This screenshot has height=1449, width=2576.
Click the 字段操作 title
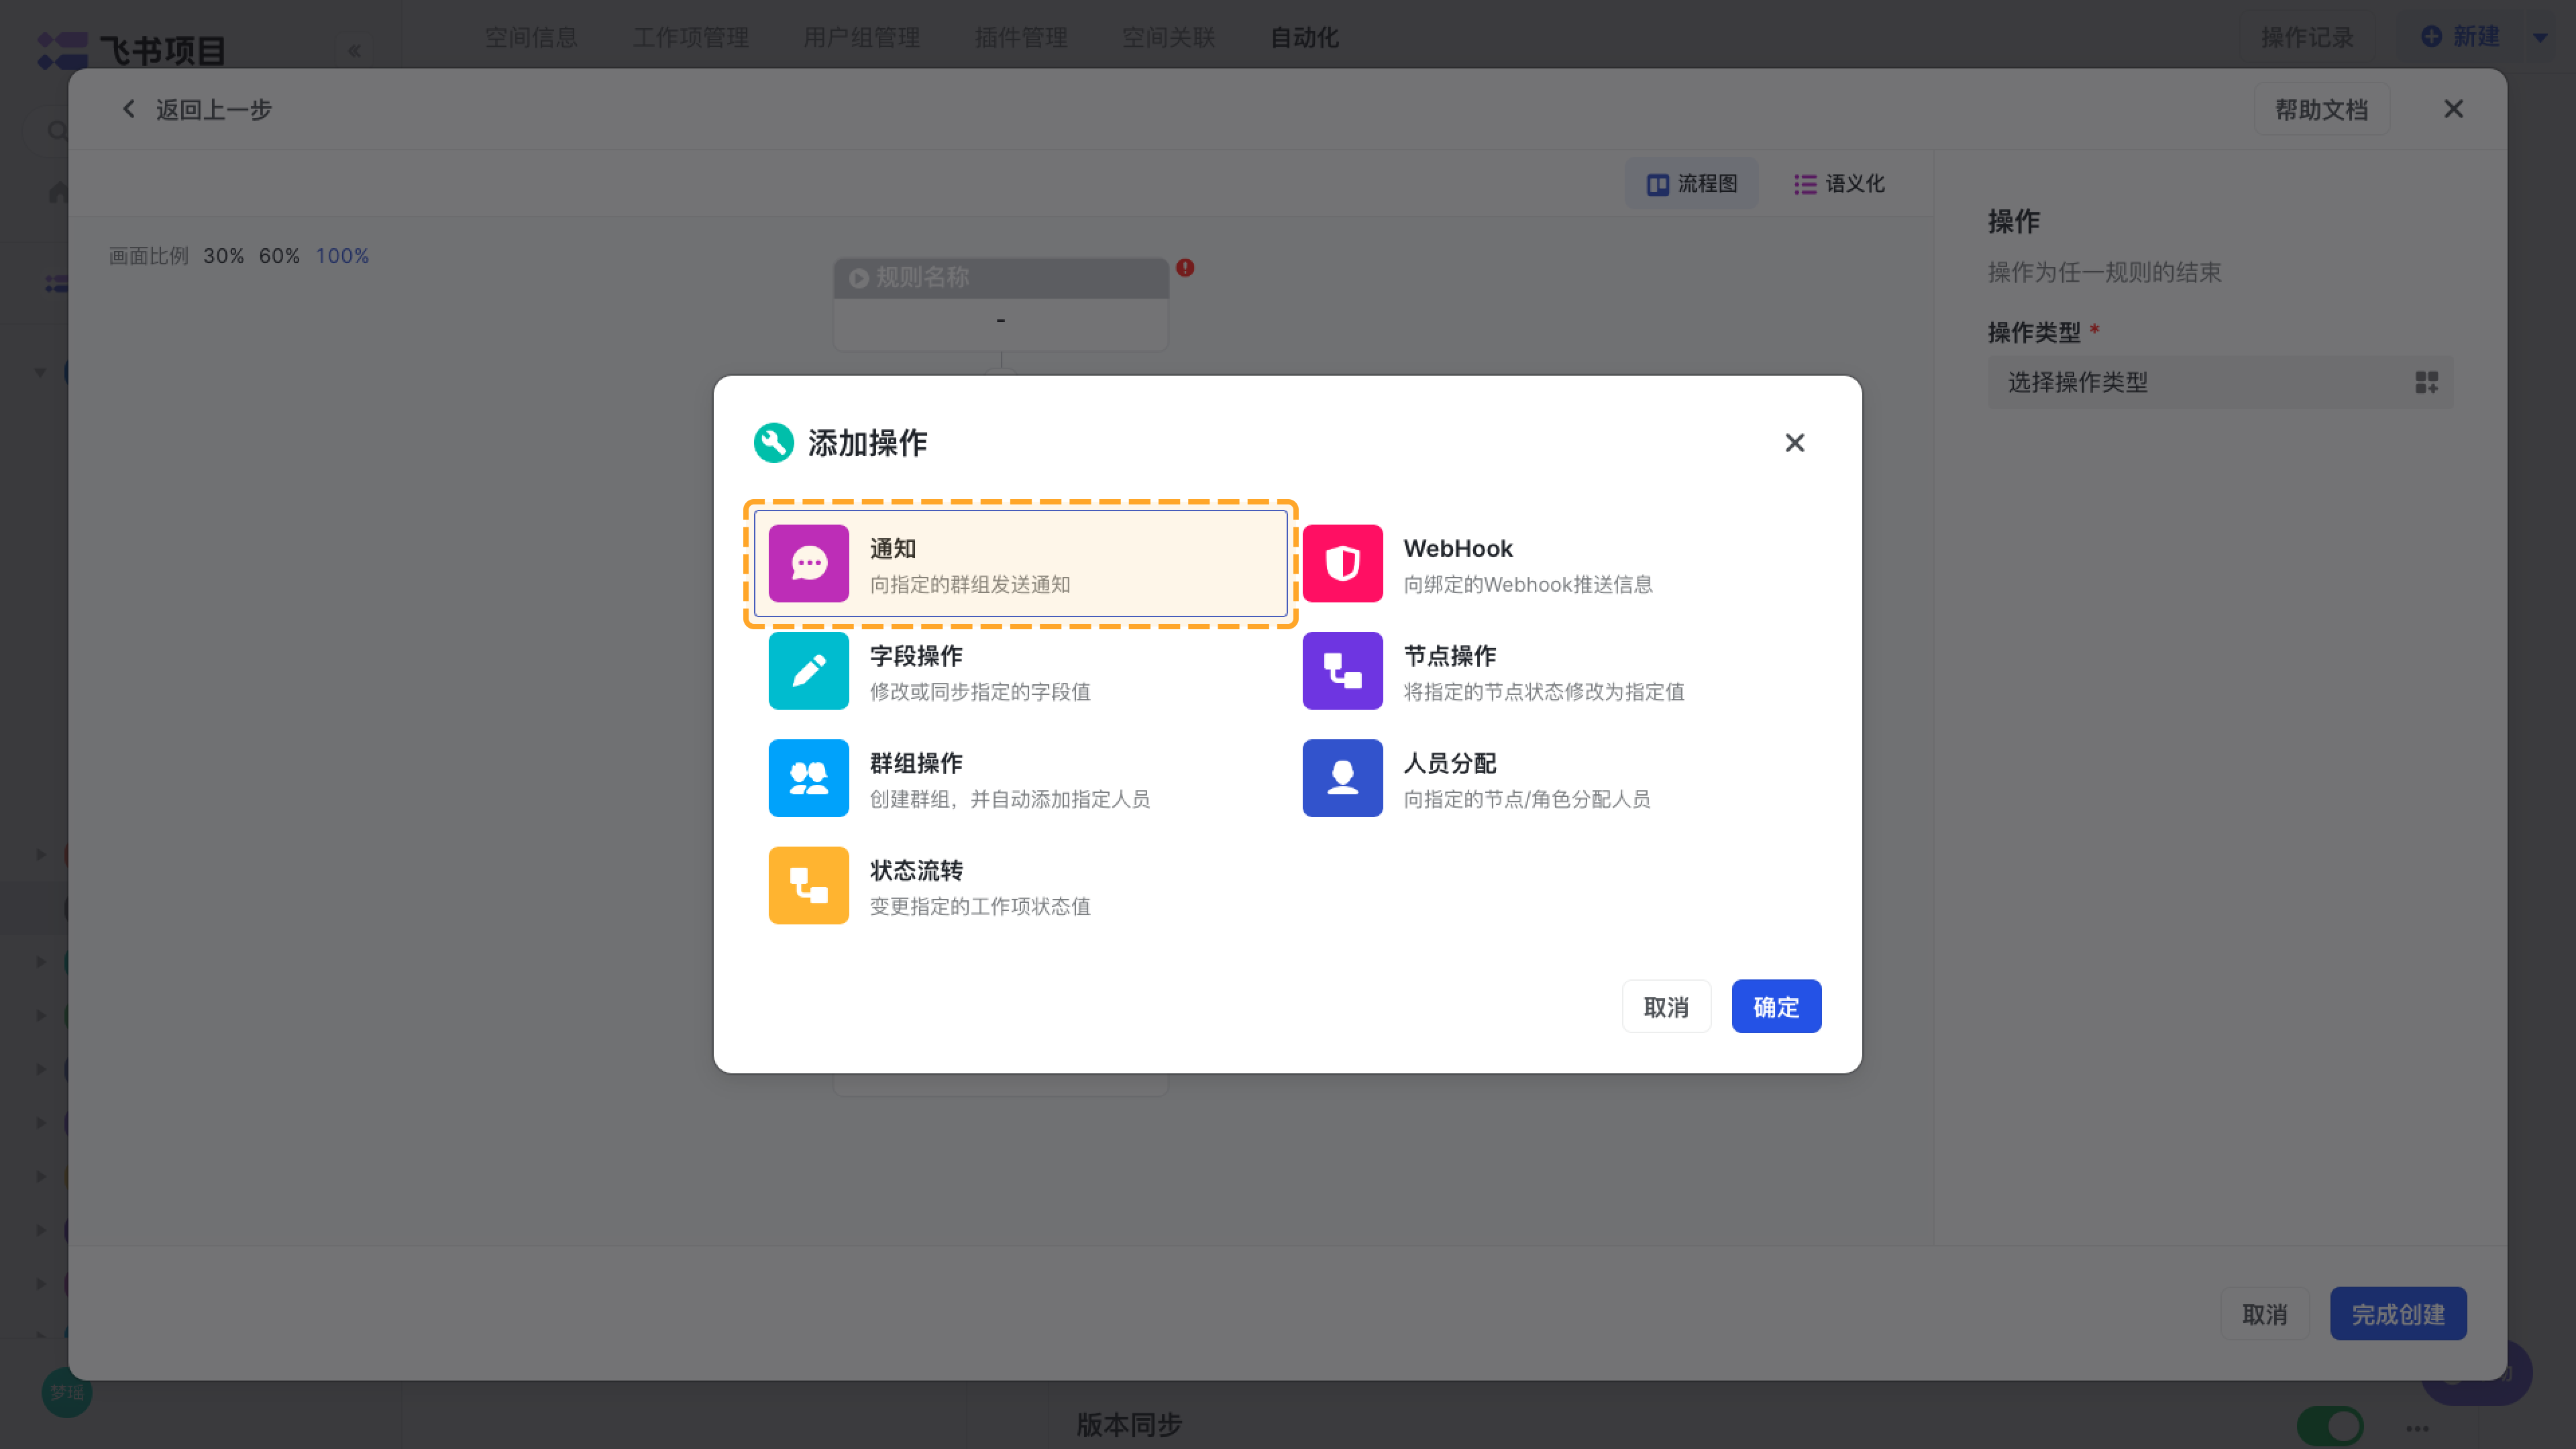click(916, 655)
